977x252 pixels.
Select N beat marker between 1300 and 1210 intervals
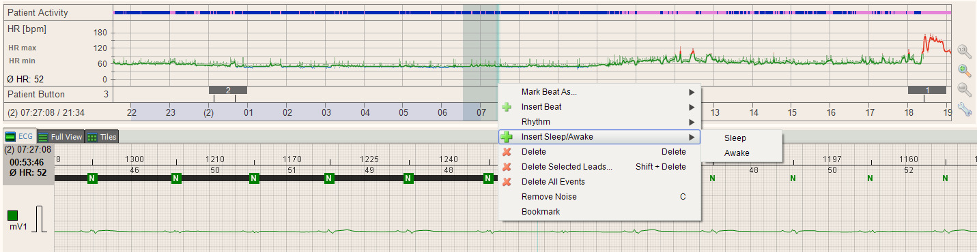[176, 178]
